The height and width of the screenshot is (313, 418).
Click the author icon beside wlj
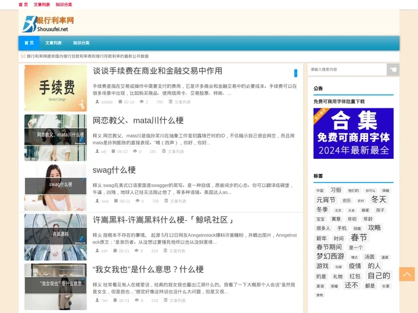tap(98, 151)
